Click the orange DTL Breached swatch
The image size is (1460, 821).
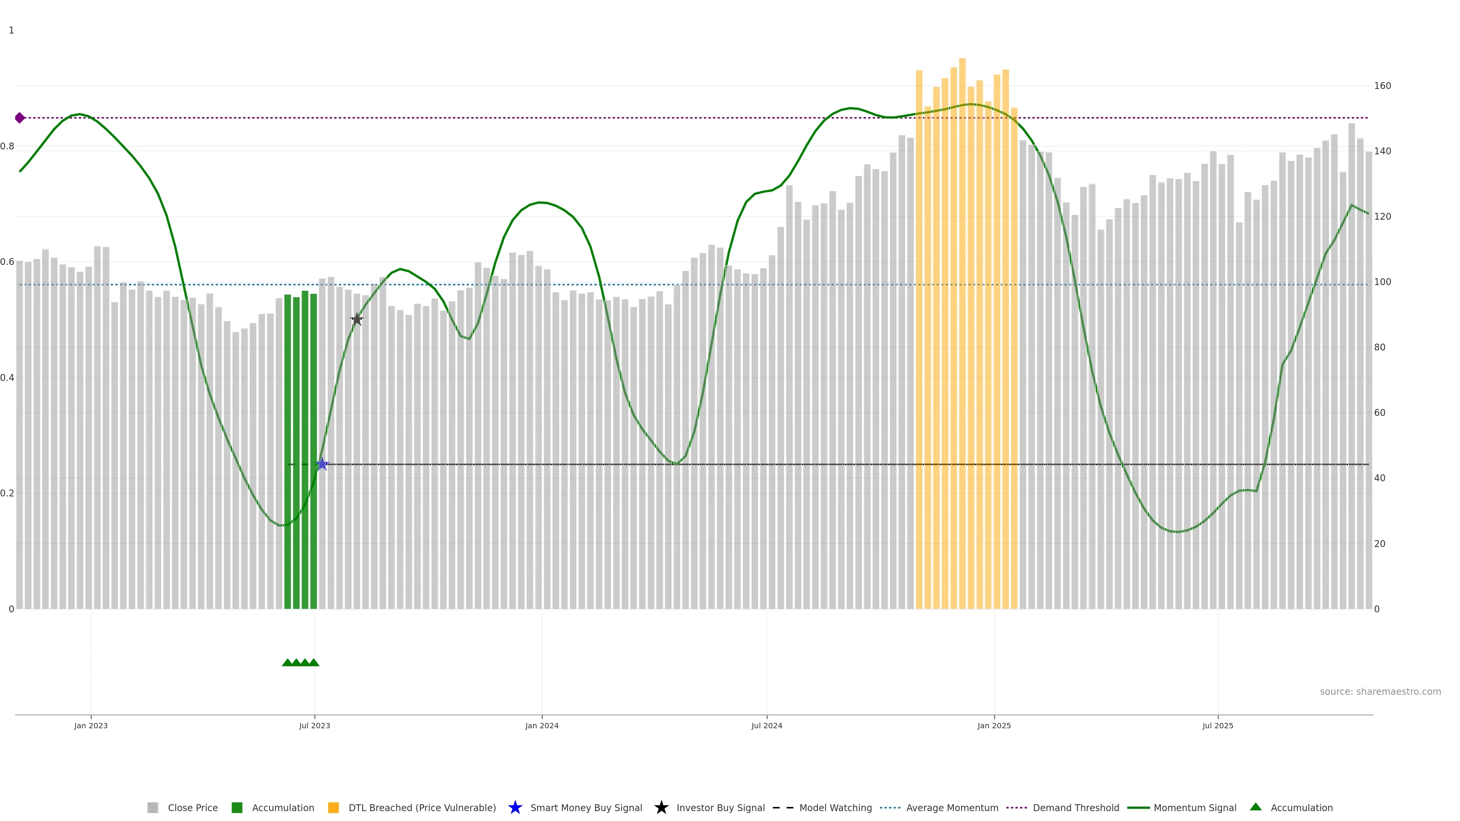[333, 808]
